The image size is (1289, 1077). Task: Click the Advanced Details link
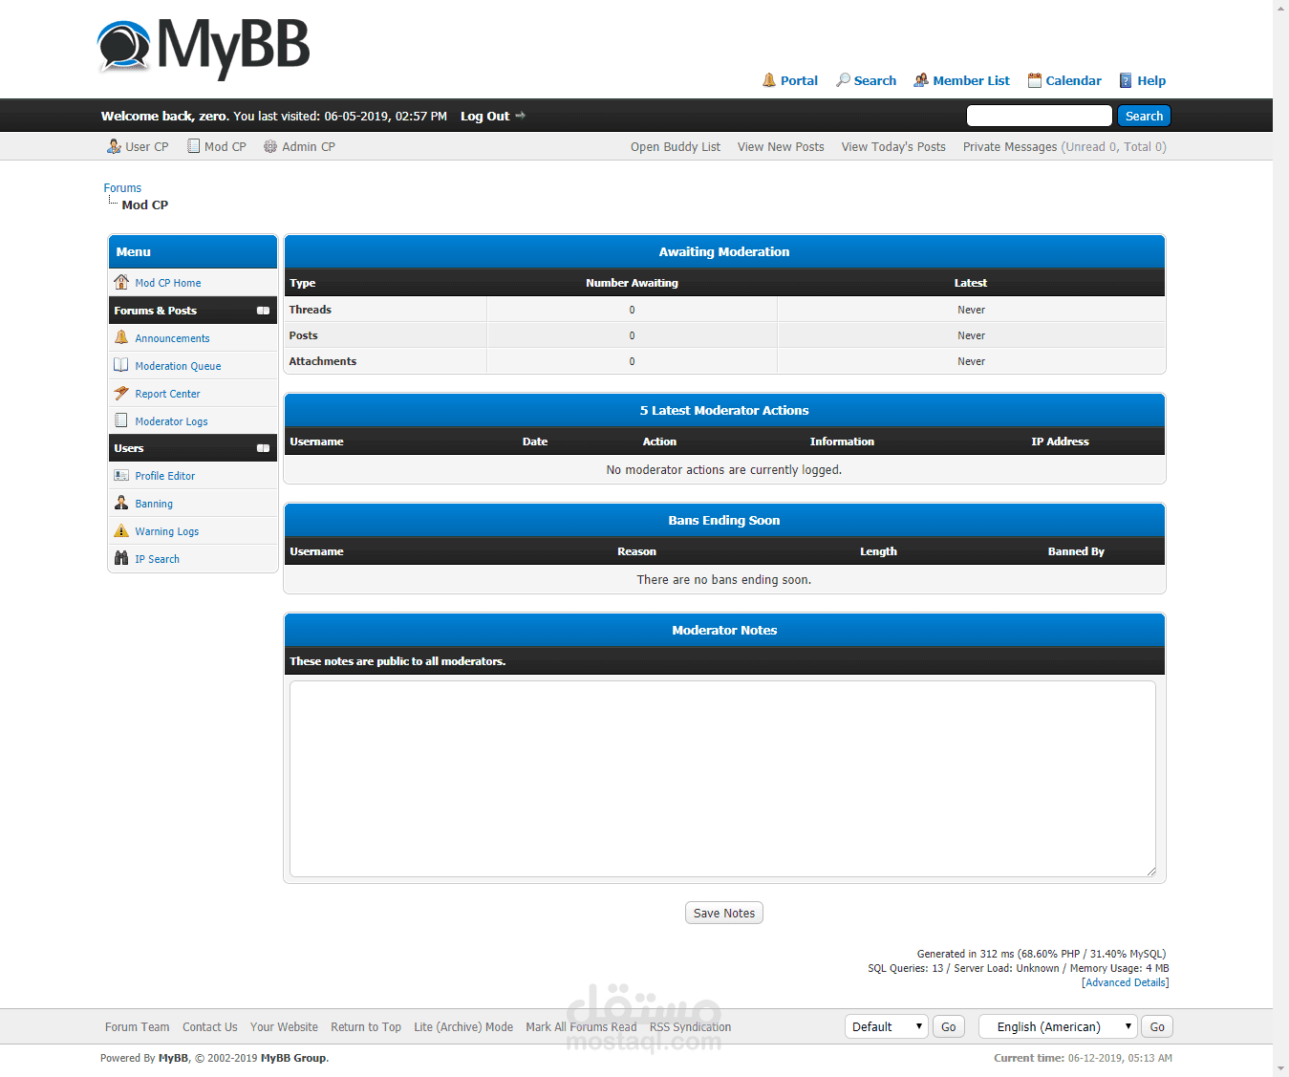(x=1125, y=982)
